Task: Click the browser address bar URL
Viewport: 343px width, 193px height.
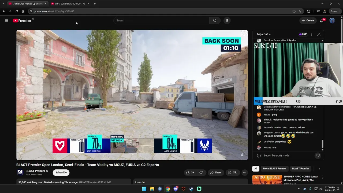Action: click(x=54, y=11)
